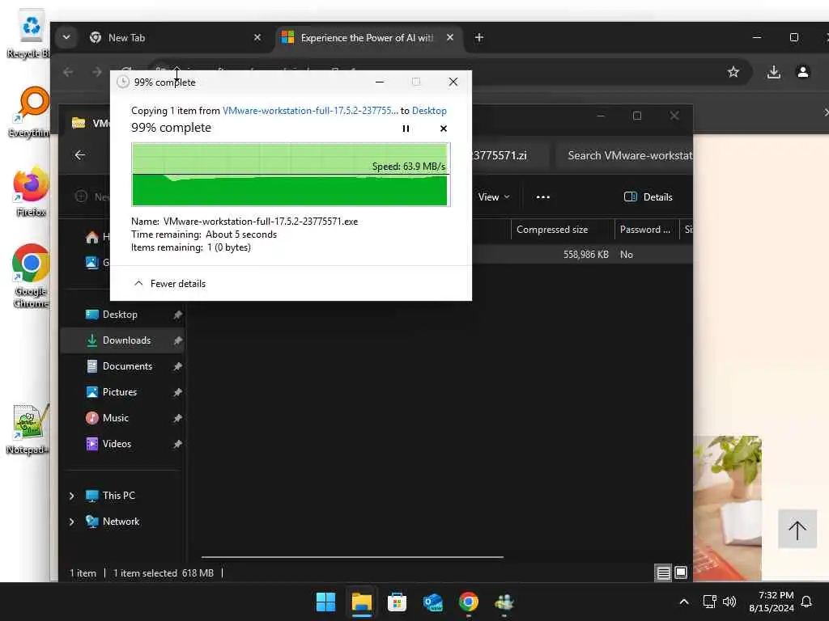Unpin Documents using its pin icon
This screenshot has height=621, width=829.
[177, 366]
